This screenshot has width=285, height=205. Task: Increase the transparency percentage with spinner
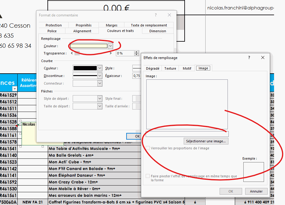tap(137, 52)
